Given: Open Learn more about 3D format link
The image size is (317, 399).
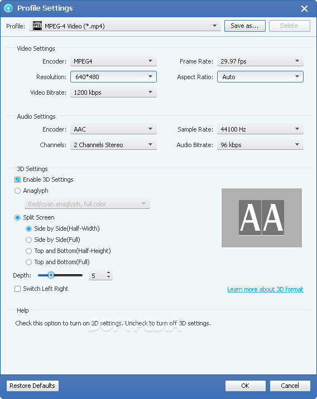Looking at the screenshot, I should (265, 289).
